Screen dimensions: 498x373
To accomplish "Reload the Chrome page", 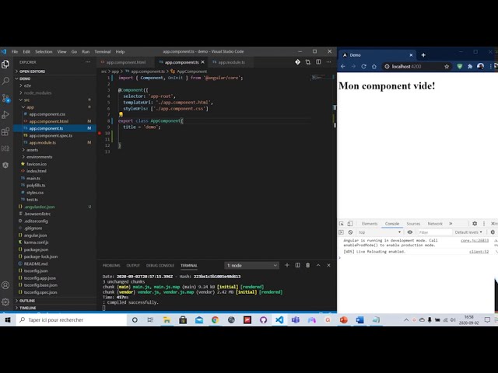I will (363, 66).
